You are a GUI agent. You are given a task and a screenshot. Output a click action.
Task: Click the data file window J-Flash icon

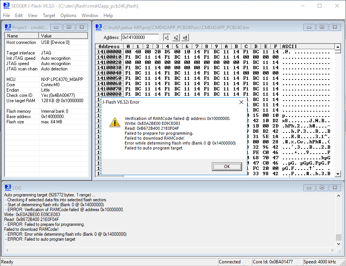[99, 27]
